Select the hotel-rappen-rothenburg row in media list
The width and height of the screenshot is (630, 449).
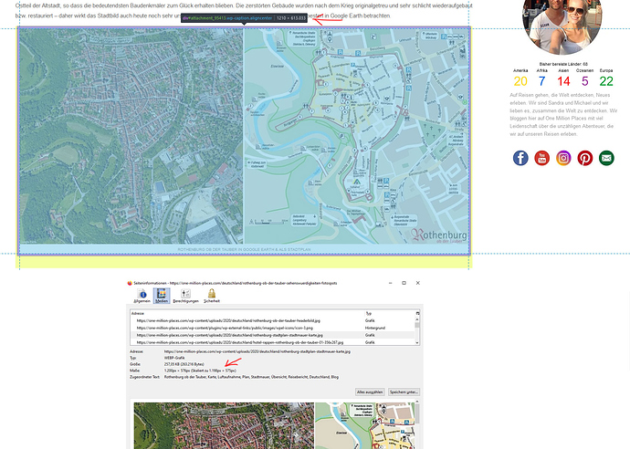tap(272, 342)
